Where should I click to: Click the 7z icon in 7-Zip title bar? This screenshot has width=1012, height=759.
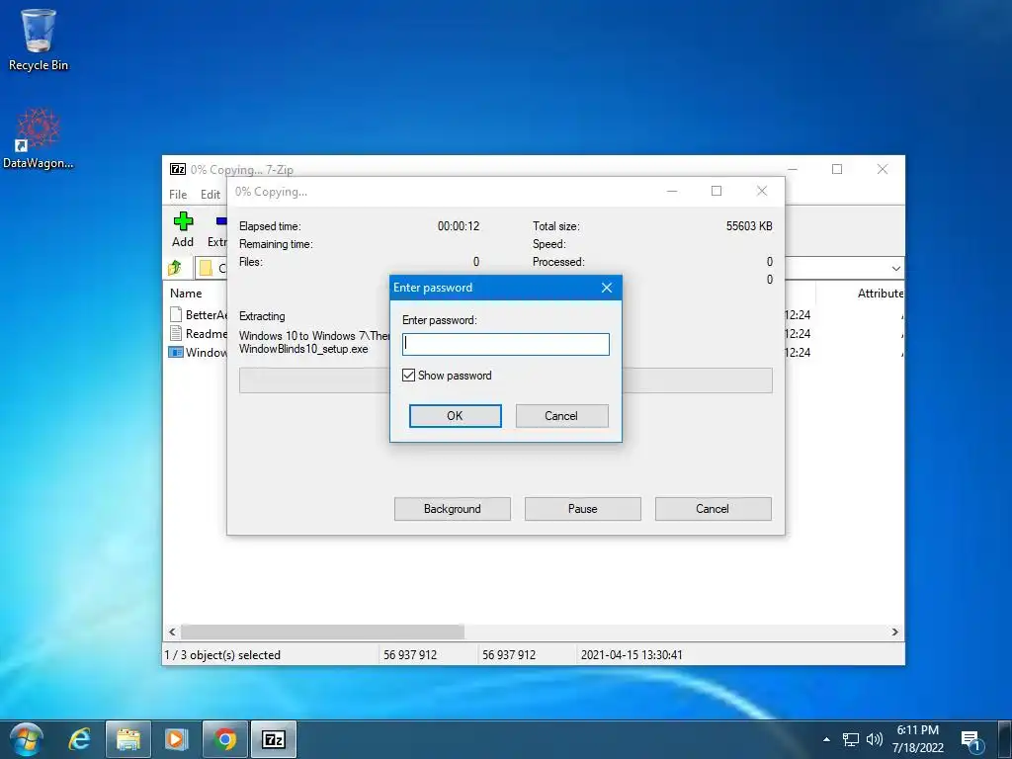(x=178, y=169)
